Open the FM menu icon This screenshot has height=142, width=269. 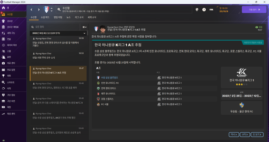(211, 10)
